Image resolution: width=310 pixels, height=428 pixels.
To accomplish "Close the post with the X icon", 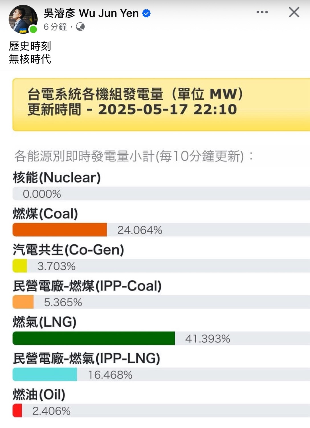I will coord(294,12).
